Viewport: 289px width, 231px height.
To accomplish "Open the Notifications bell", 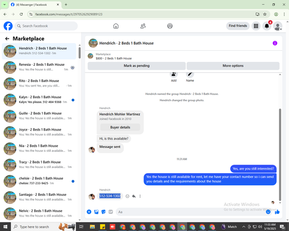I will (267, 26).
